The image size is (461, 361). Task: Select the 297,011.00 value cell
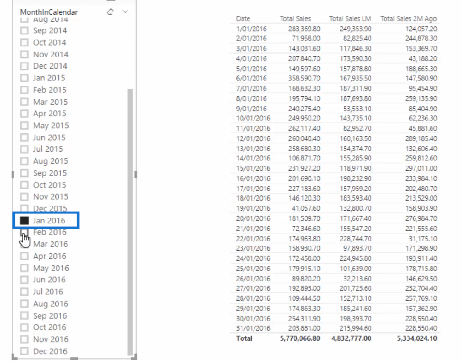click(x=421, y=168)
